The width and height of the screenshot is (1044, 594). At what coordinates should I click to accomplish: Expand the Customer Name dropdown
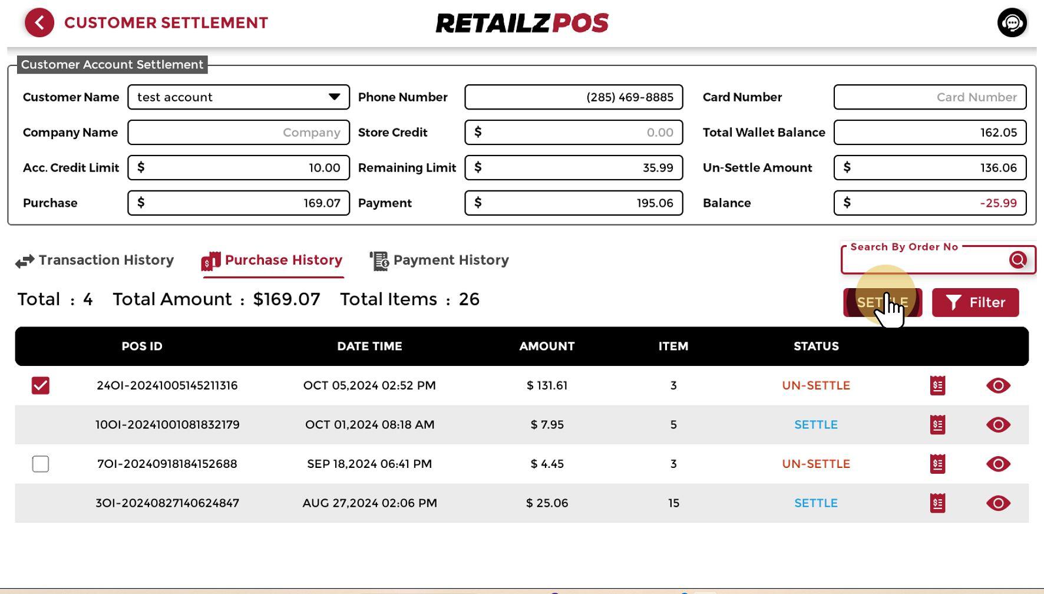tap(334, 97)
